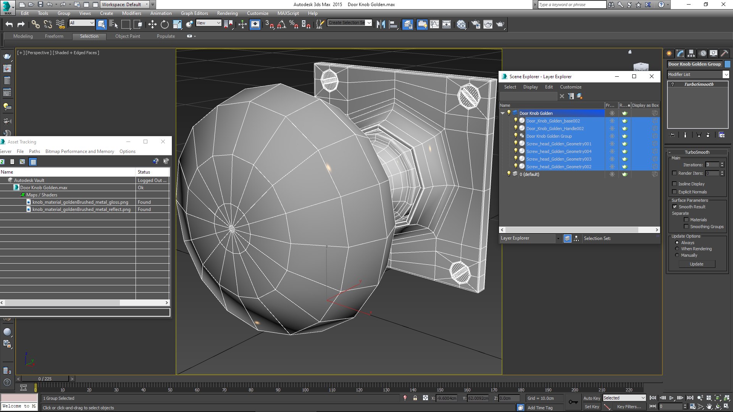Image resolution: width=733 pixels, height=412 pixels.
Task: Click the Update button in TurboSmooth
Action: click(696, 264)
